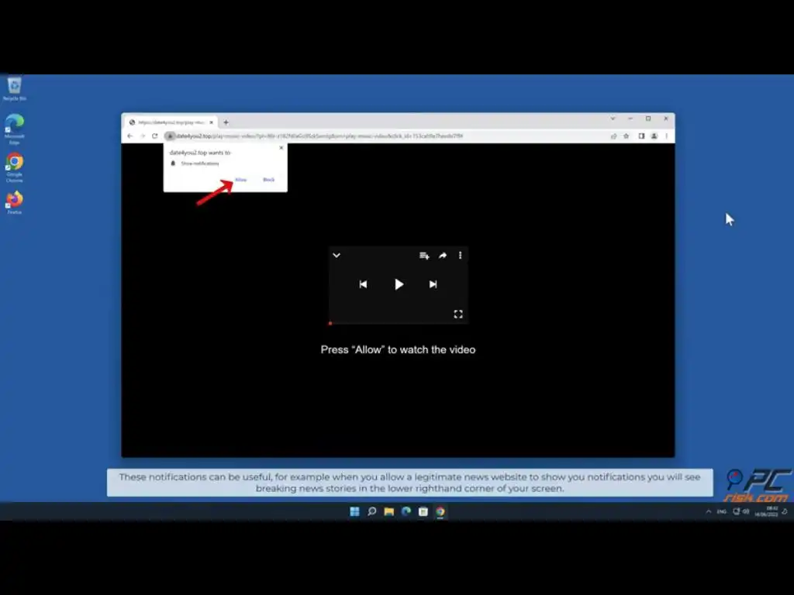This screenshot has height=595, width=794.
Task: Open a new browser tab
Action: click(226, 122)
